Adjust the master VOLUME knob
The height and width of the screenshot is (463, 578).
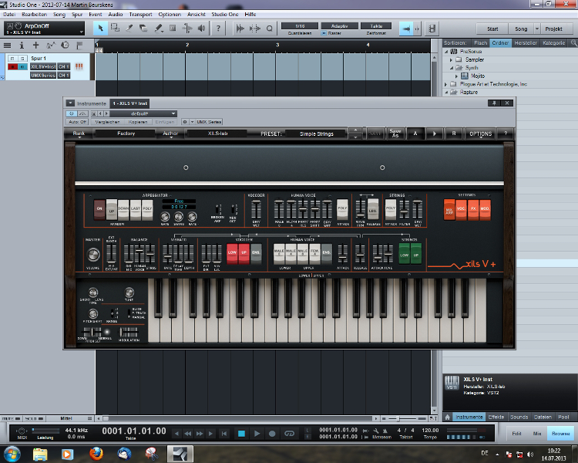point(93,255)
